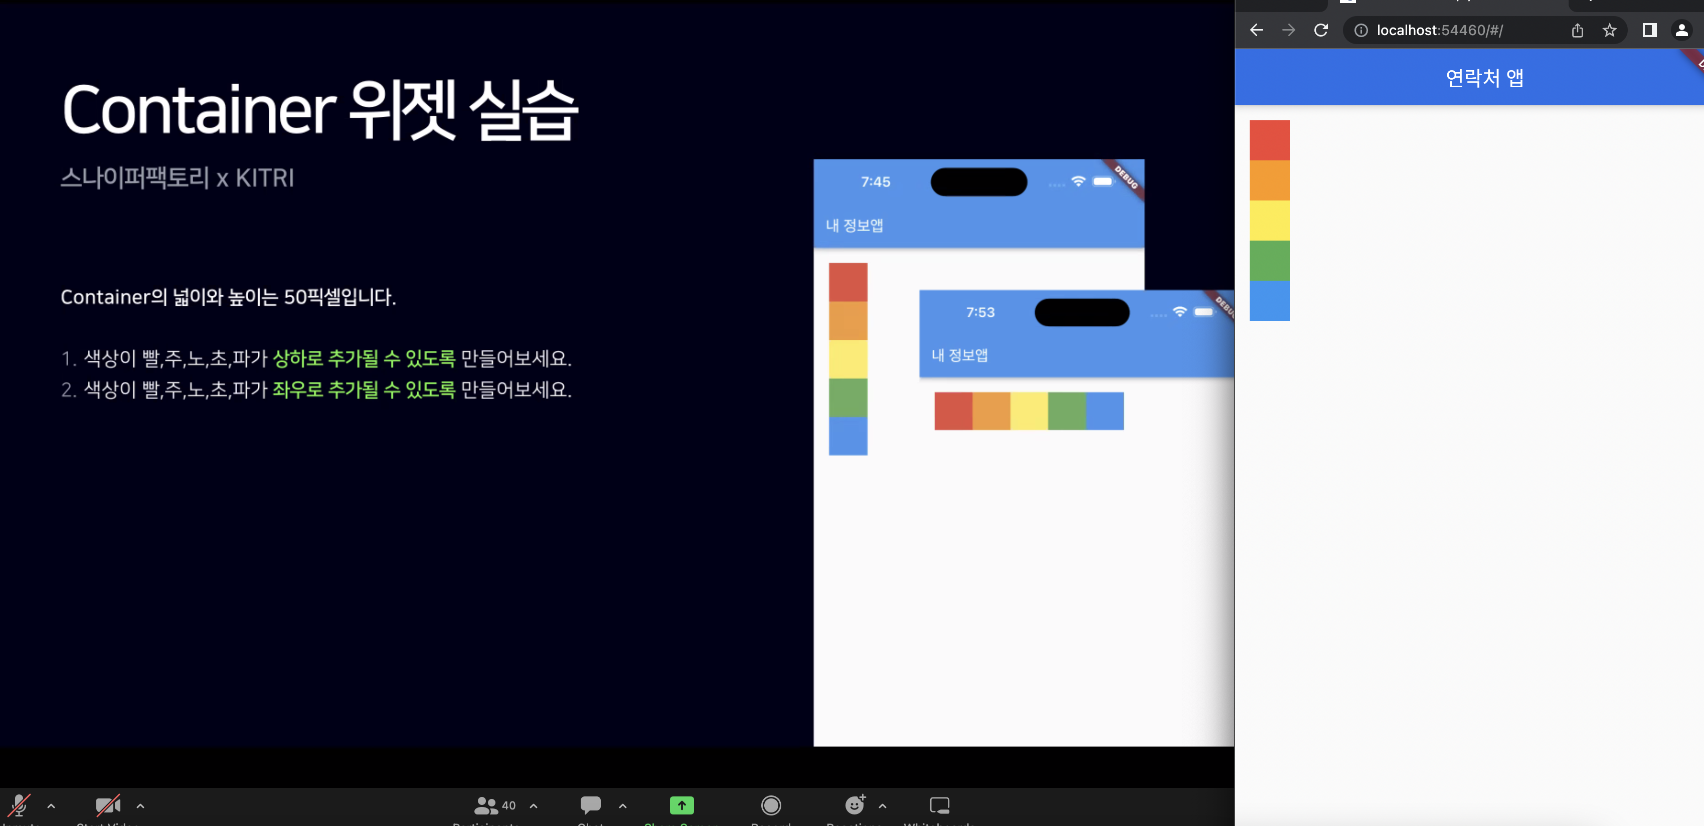
Task: Click the browser share icon
Action: [x=1578, y=31]
